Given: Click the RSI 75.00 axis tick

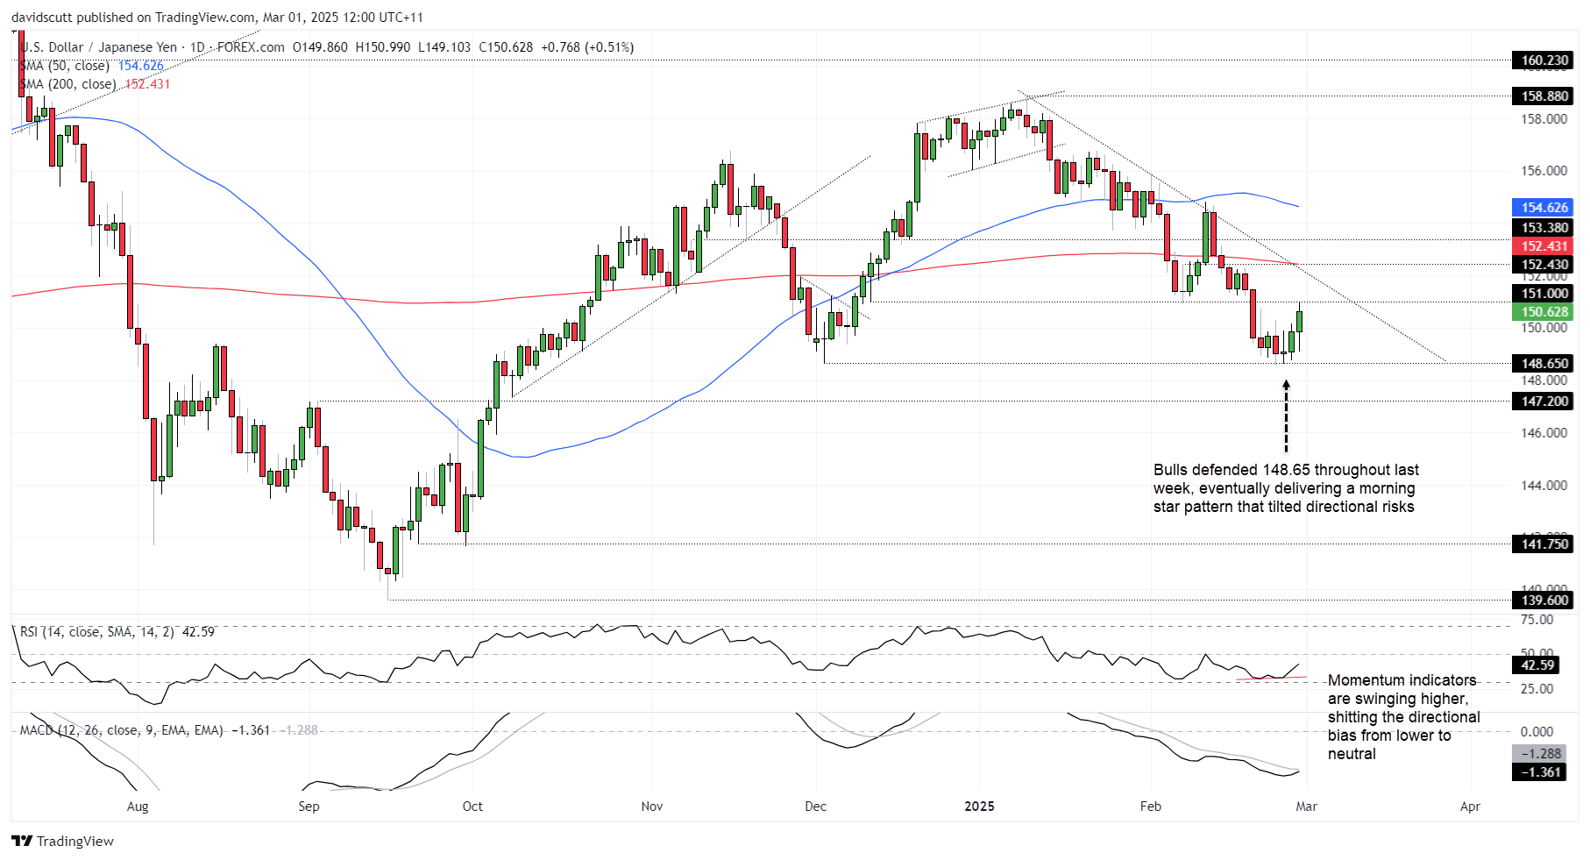Looking at the screenshot, I should click(x=1537, y=620).
